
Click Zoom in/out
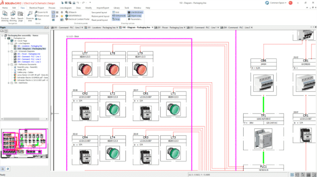coord(42,16)
